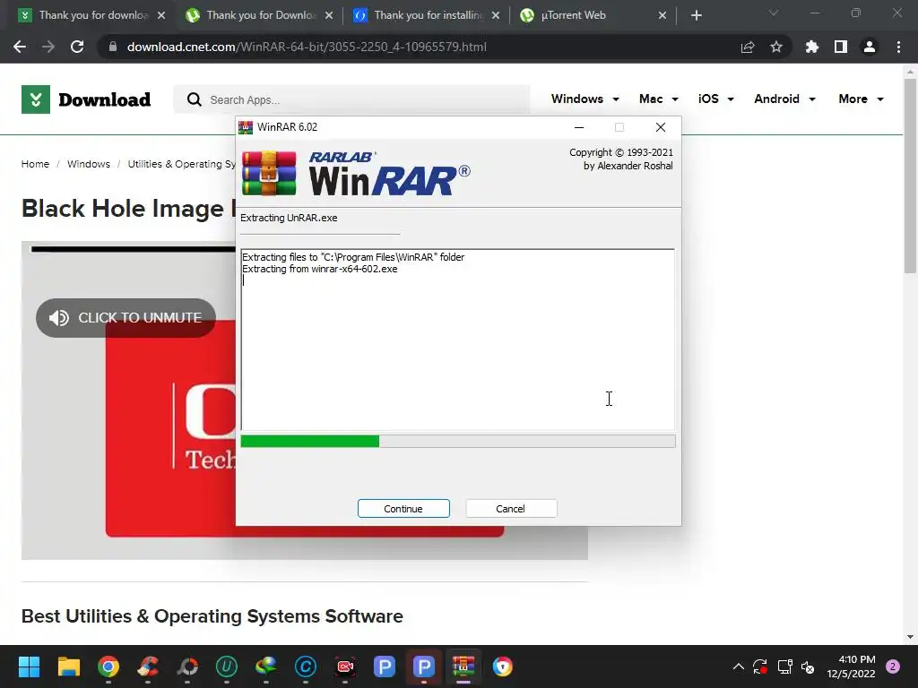Close the 'Thank you for installing' tab
The width and height of the screenshot is (918, 688).
click(496, 15)
